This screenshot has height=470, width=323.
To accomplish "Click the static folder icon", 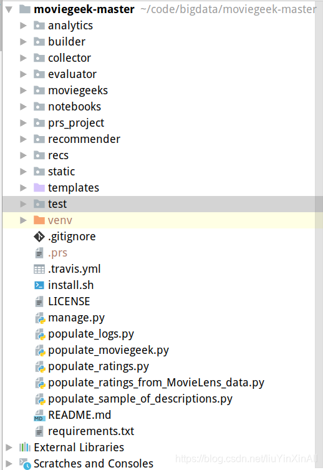I will tap(39, 171).
